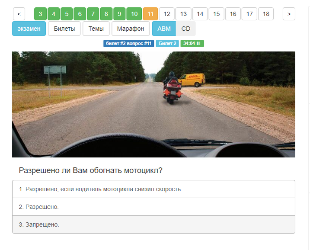Open the экзамен mode
This screenshot has height=250, width=310.
coord(29,29)
